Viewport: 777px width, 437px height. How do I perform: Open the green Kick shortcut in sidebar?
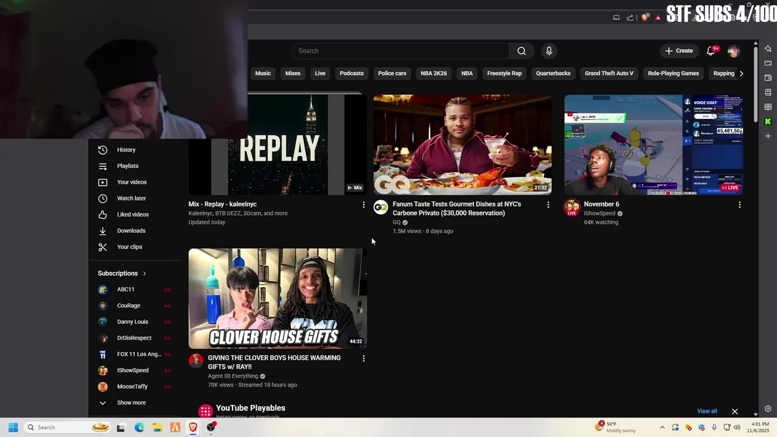[768, 121]
